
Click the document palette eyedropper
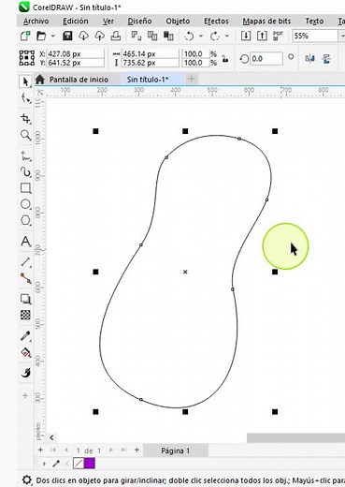pos(56,464)
